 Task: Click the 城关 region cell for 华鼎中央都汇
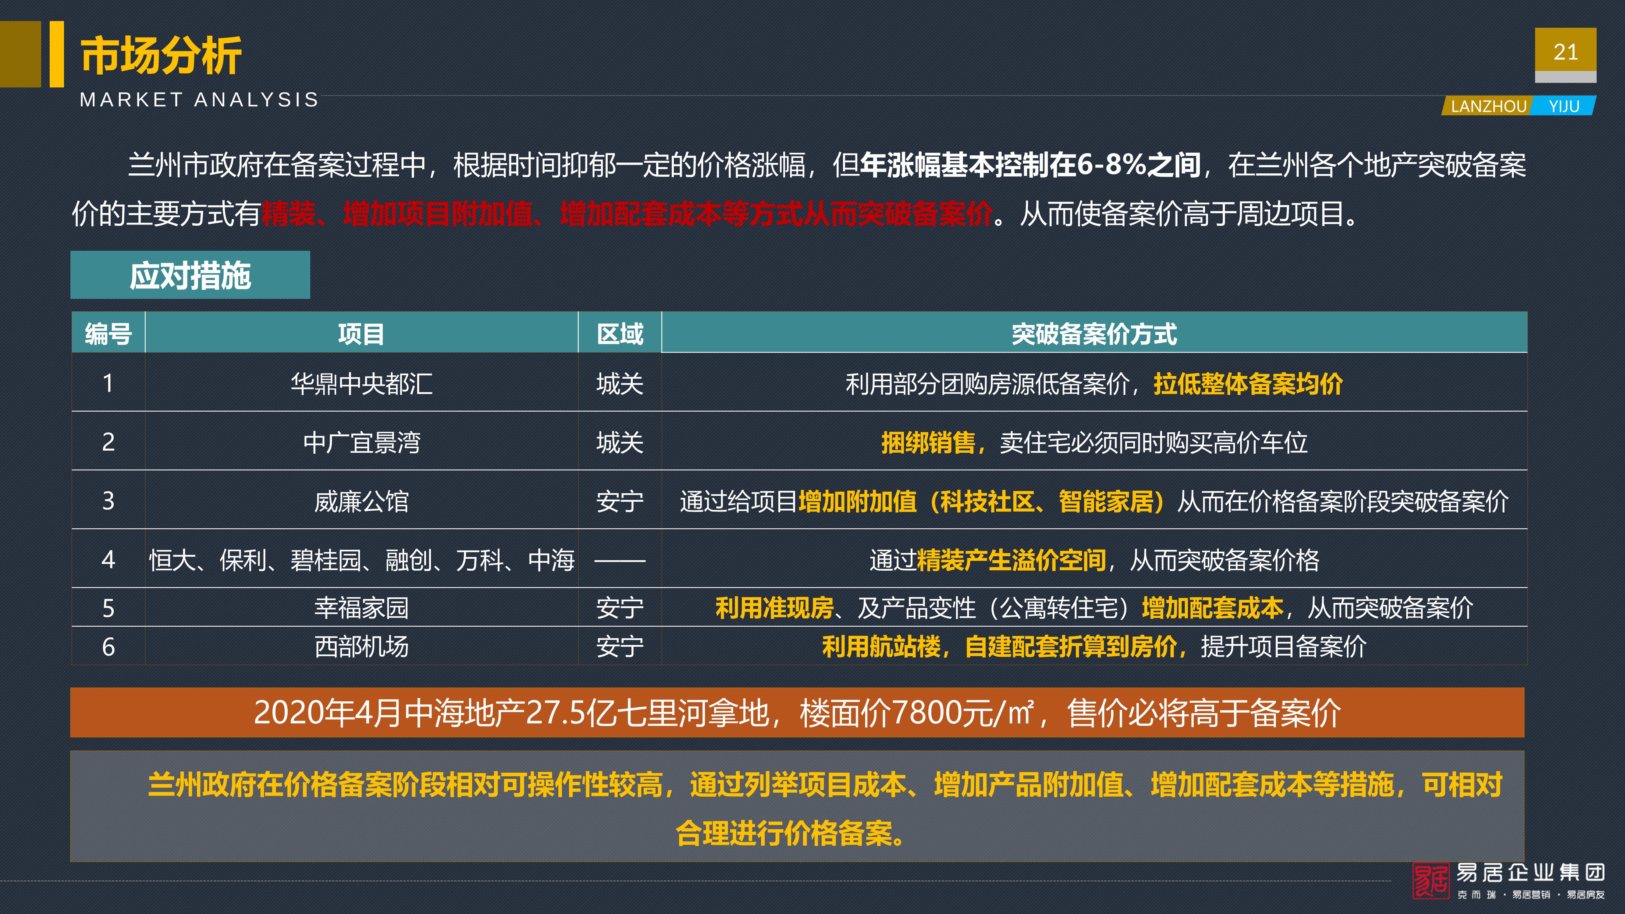tap(620, 383)
